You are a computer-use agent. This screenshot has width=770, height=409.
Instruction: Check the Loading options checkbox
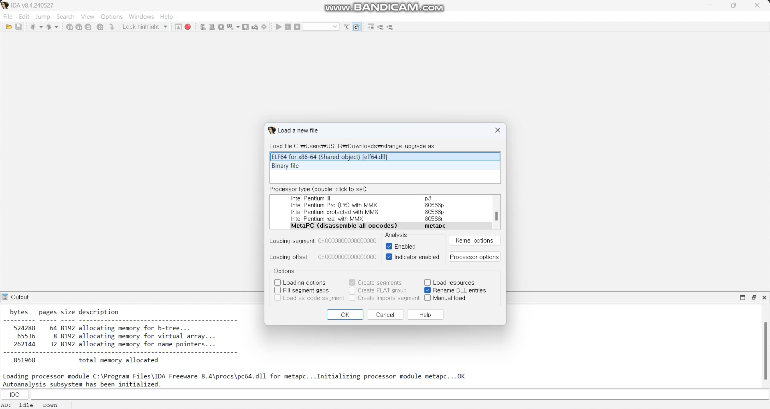(x=277, y=282)
